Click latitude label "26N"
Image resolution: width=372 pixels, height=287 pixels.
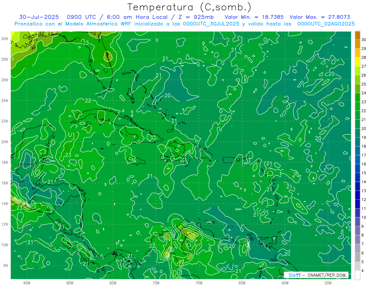[5, 80]
